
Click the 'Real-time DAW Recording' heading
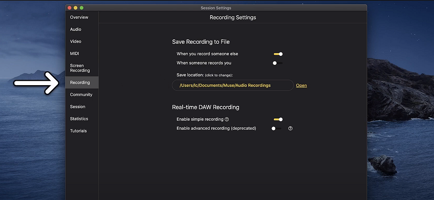click(x=206, y=107)
